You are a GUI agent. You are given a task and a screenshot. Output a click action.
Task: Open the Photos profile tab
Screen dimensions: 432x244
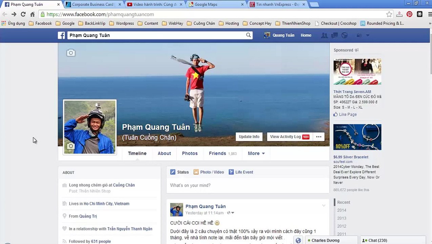click(190, 154)
